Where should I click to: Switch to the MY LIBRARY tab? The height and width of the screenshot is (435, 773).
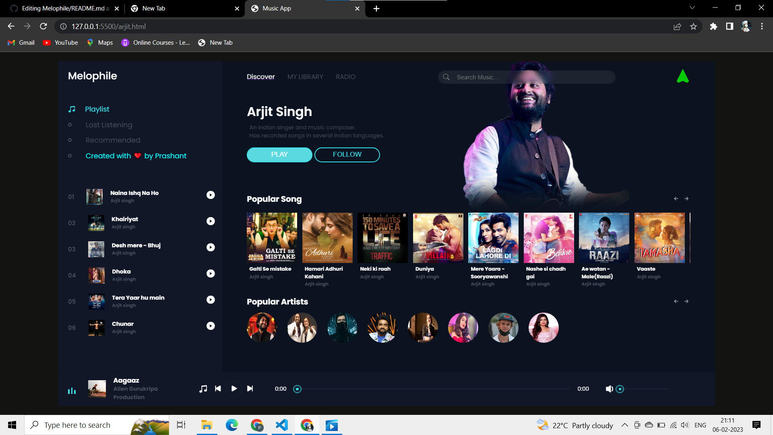[305, 77]
